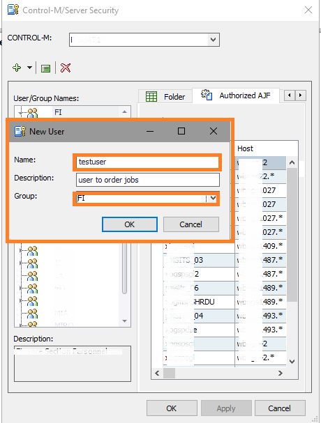Screen dimensions: 321x423
Task: Select the table cell ending in '_04'
Action: tap(199, 316)
